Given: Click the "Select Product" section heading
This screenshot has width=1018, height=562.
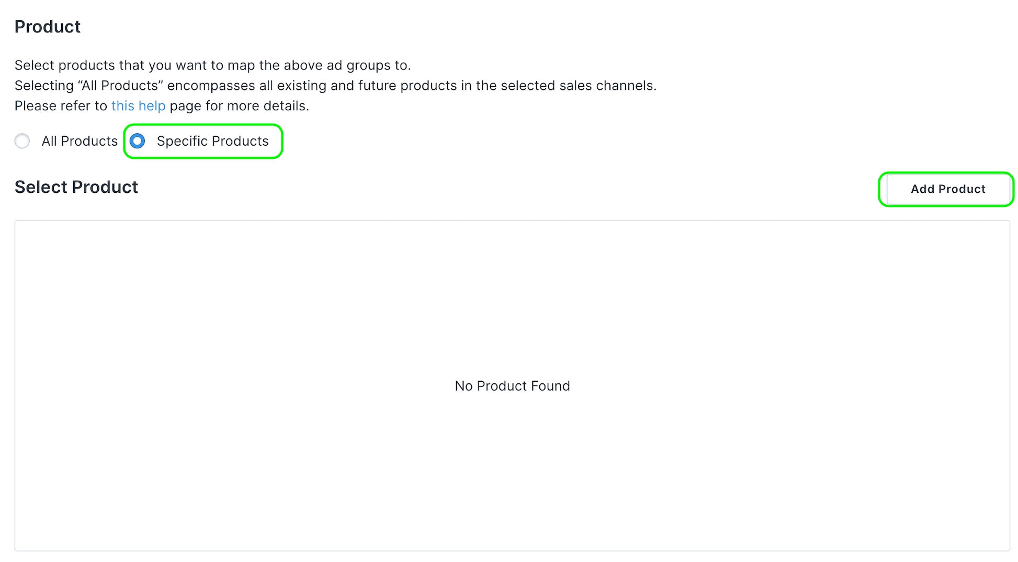Looking at the screenshot, I should 76,187.
